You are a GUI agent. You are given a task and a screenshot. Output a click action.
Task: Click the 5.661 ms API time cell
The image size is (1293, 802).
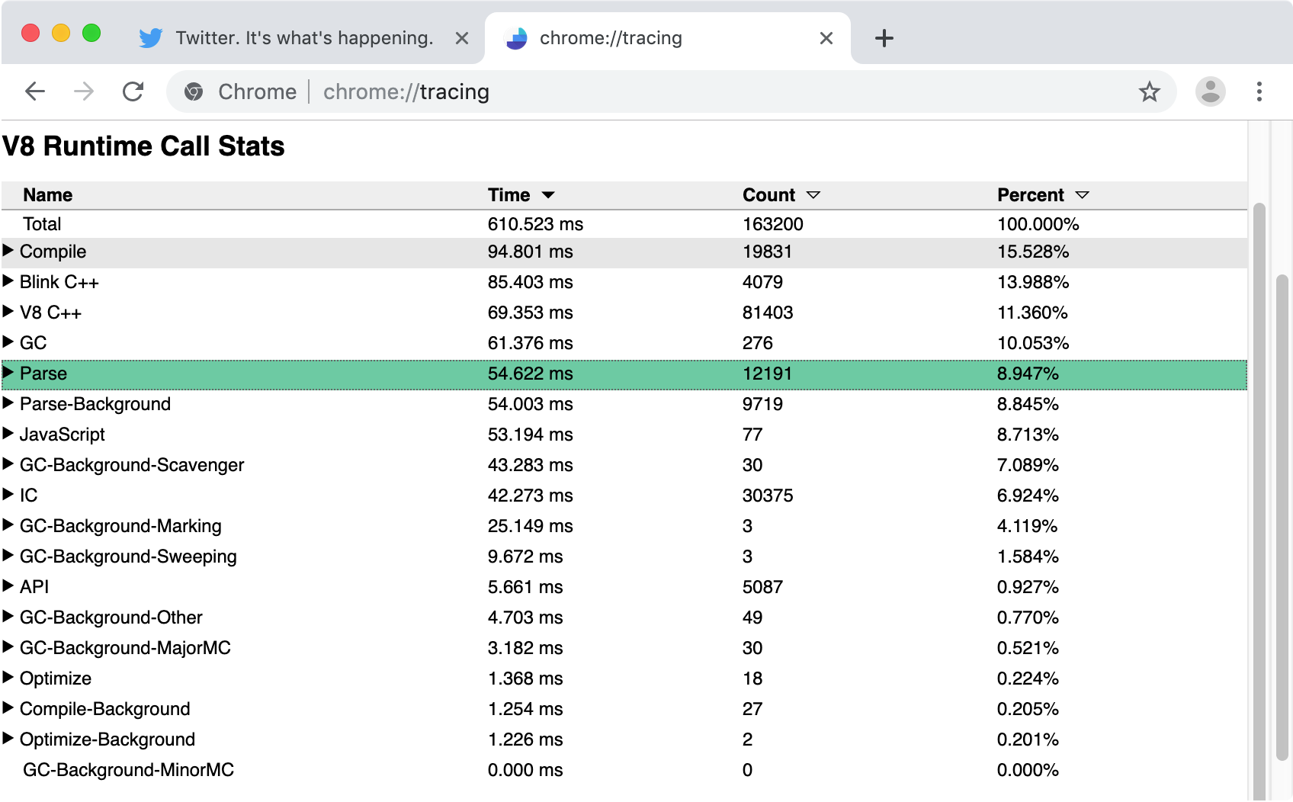click(525, 587)
